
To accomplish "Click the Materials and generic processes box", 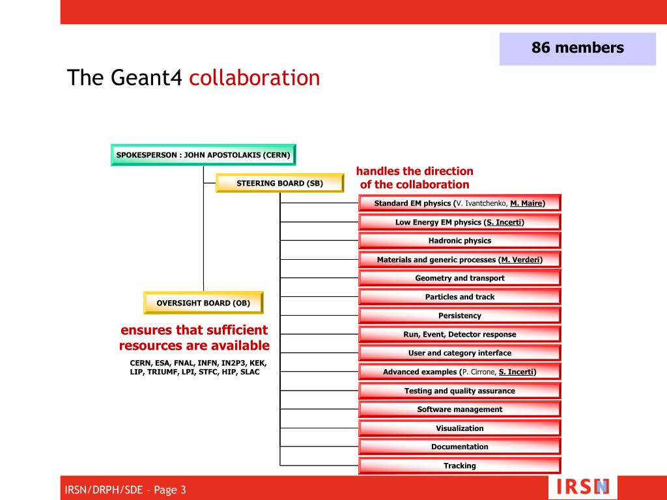I will pos(460,259).
